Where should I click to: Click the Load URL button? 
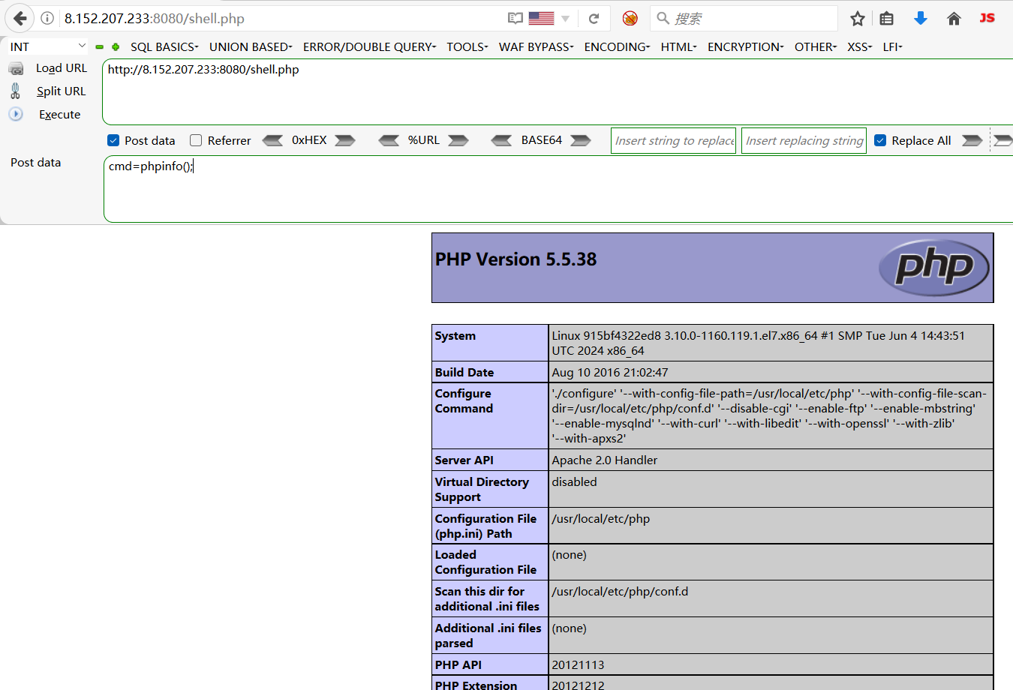[62, 68]
